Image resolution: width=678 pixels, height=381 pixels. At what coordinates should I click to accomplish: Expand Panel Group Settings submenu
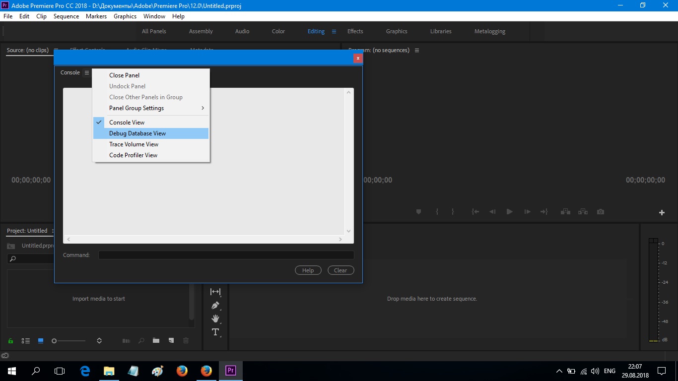[x=151, y=108]
